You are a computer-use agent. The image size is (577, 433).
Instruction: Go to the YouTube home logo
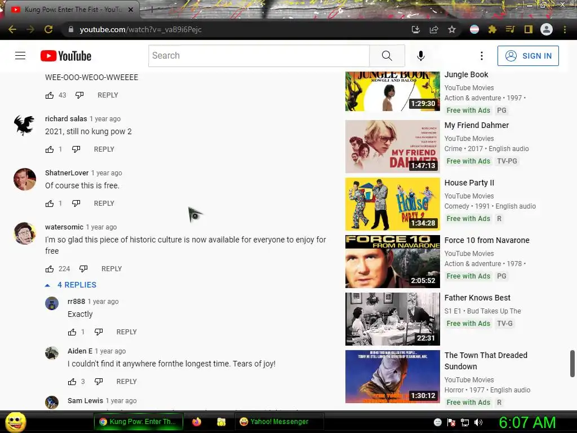point(66,56)
